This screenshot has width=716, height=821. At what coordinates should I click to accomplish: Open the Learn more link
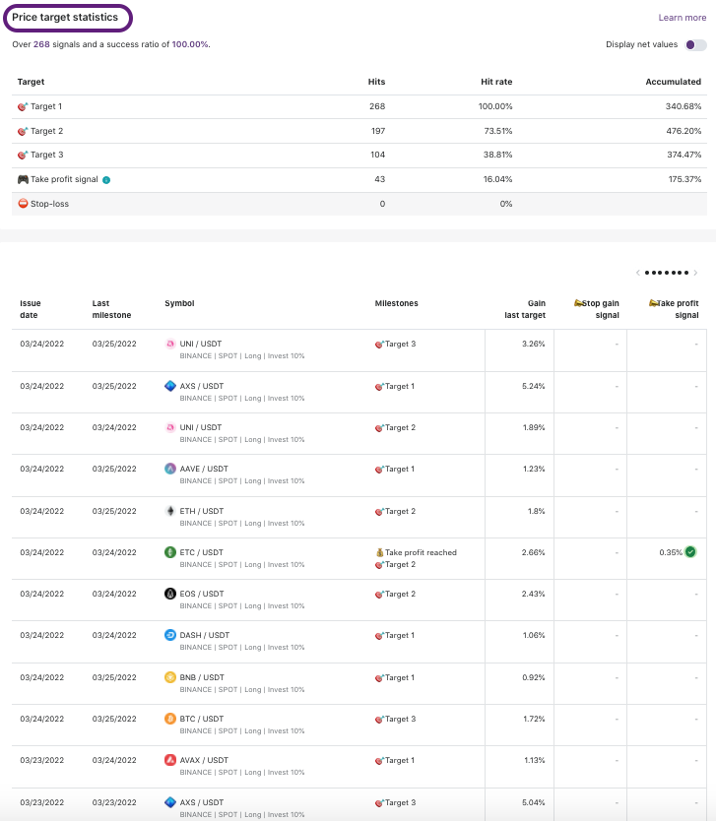tap(682, 18)
